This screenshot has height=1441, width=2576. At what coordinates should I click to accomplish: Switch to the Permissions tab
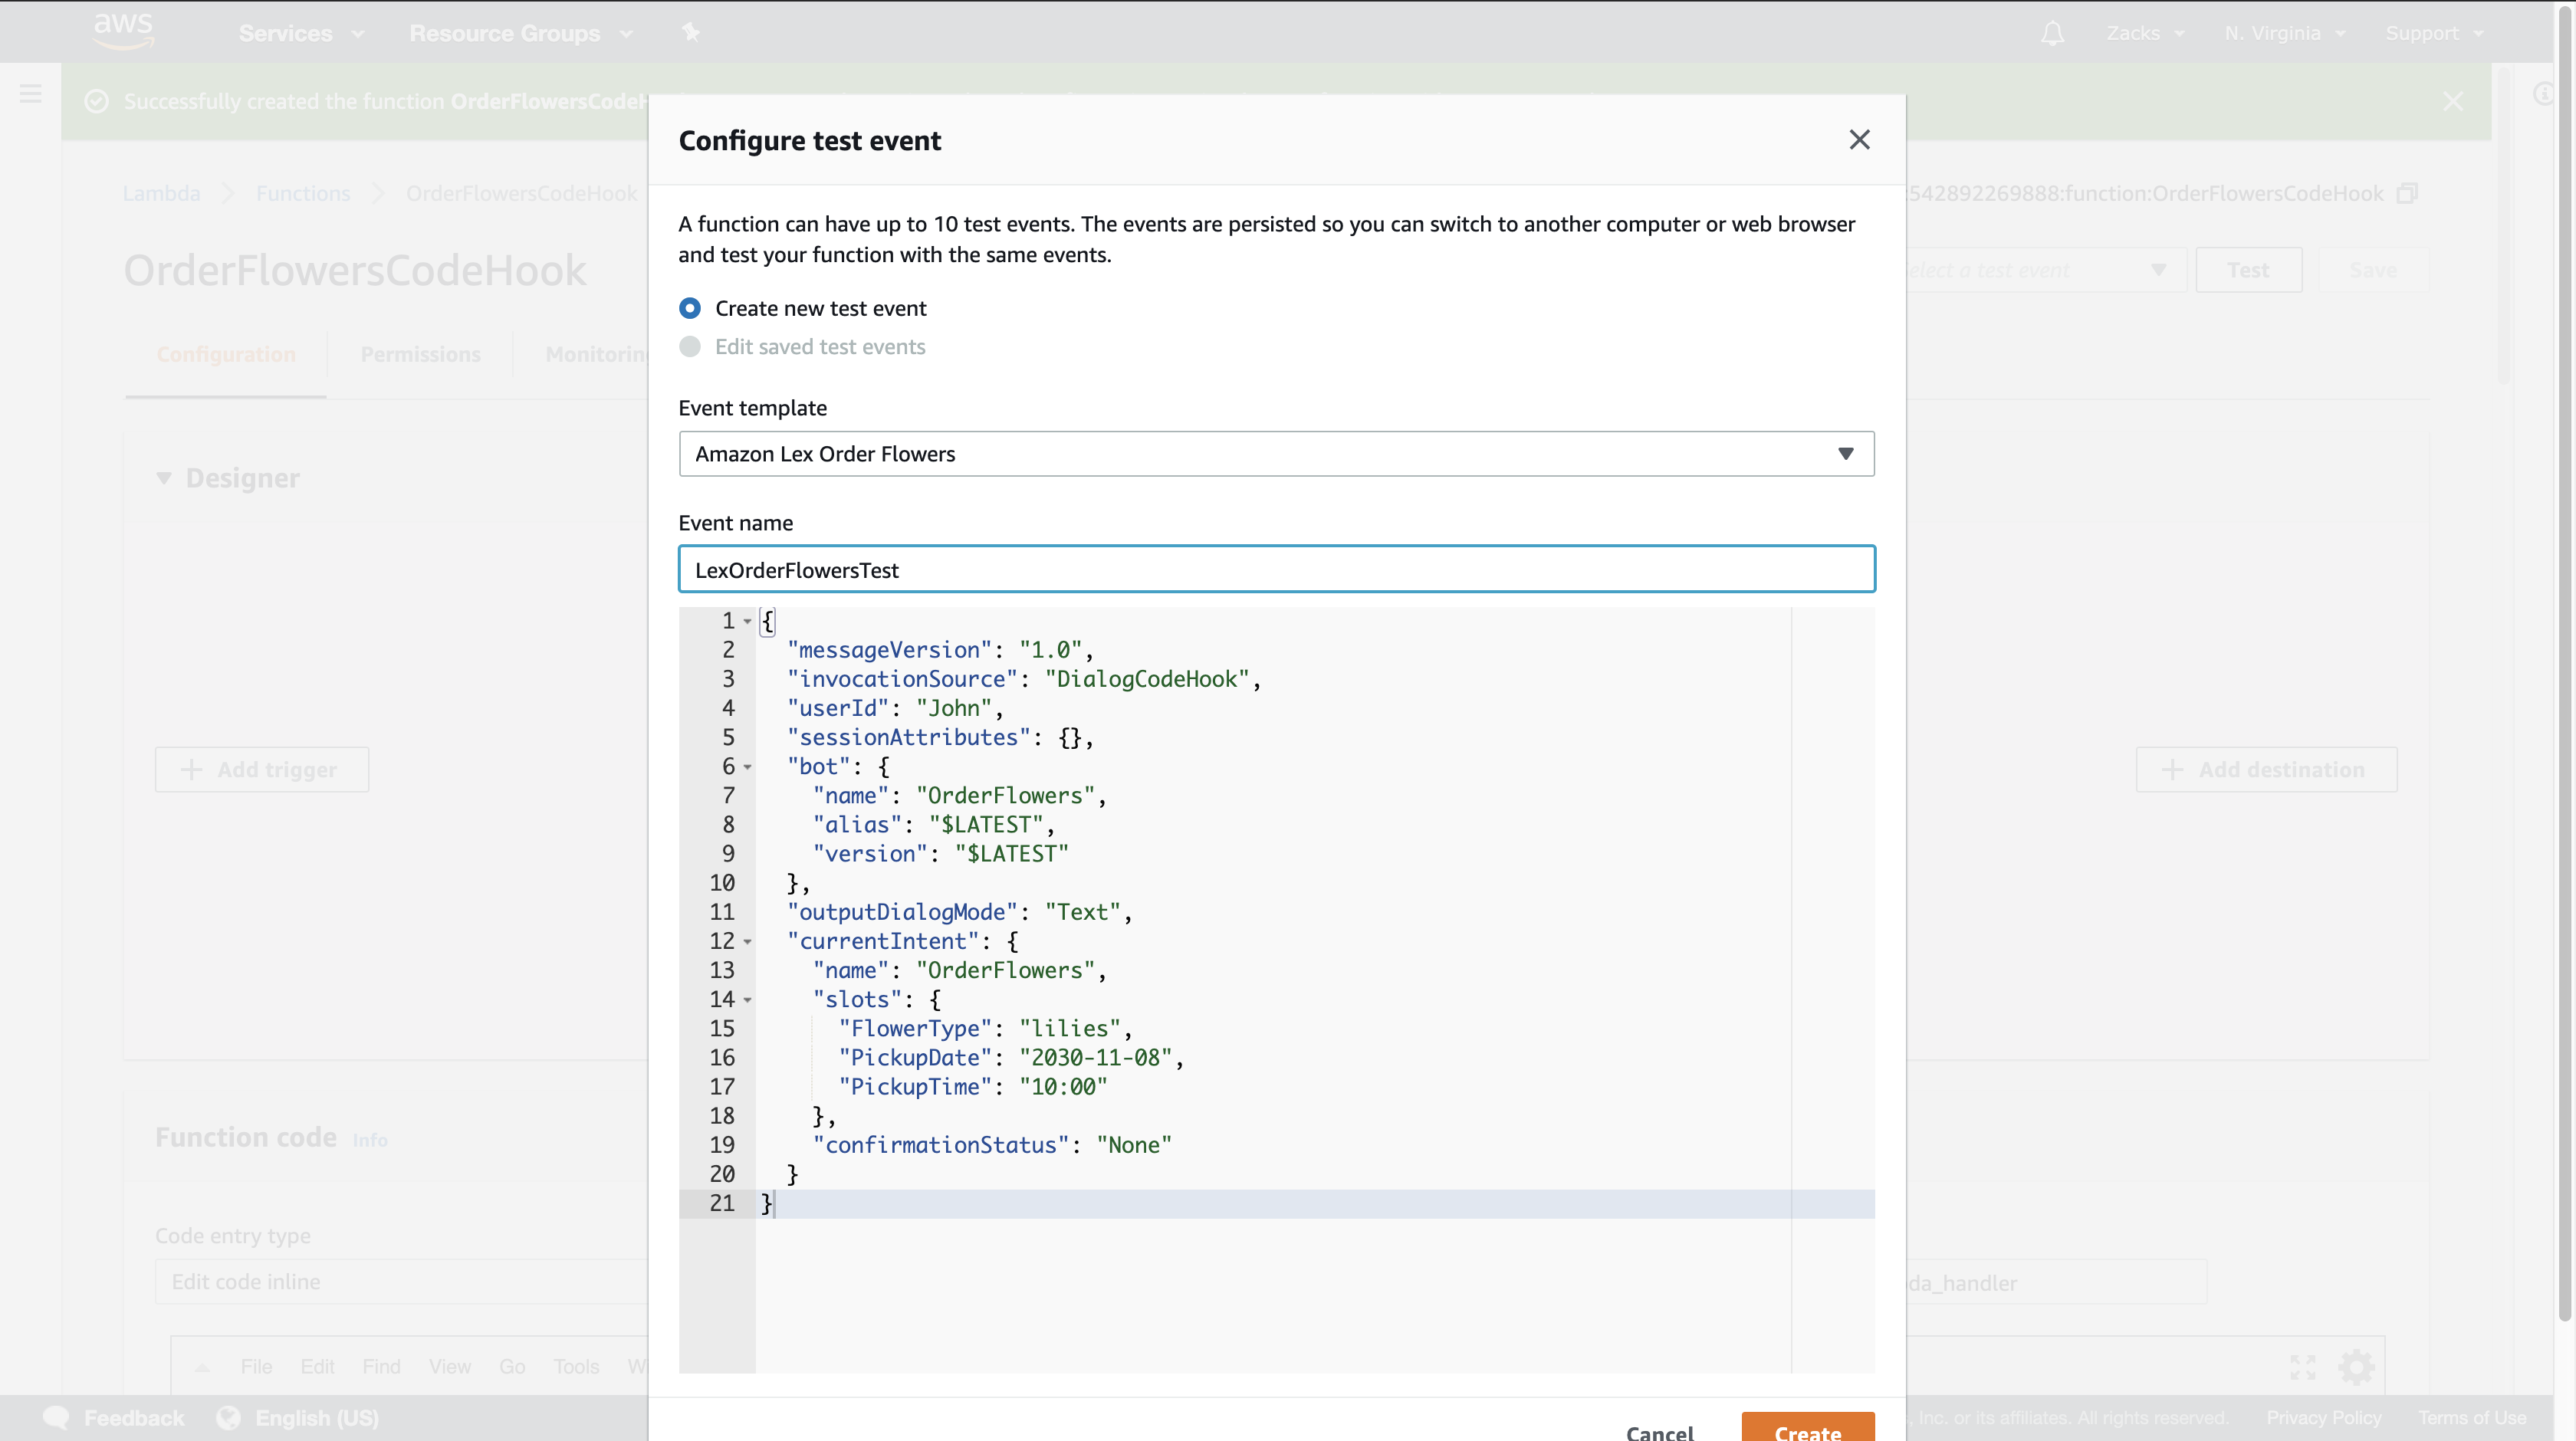tap(420, 355)
